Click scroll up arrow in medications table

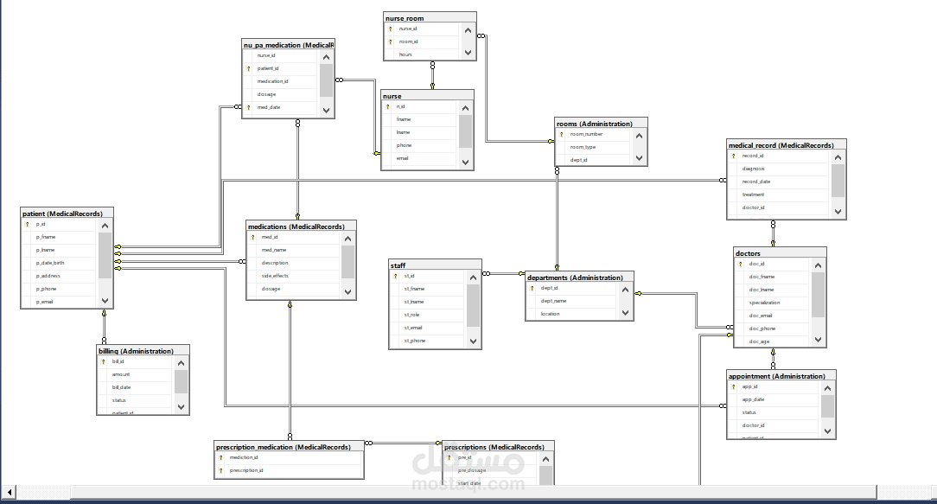click(347, 239)
